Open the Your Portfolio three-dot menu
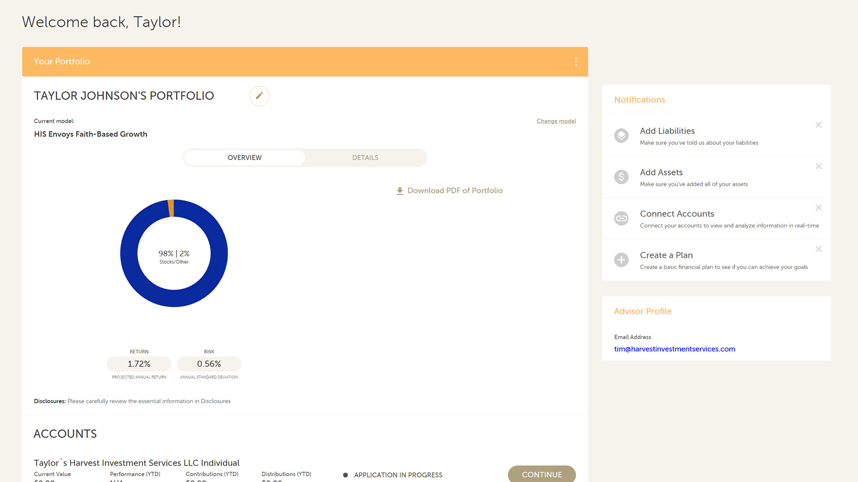Screen dimensions: 858x482 click(x=576, y=62)
